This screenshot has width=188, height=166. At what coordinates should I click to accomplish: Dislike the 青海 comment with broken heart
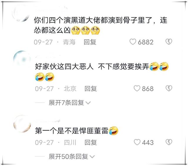[169, 42]
